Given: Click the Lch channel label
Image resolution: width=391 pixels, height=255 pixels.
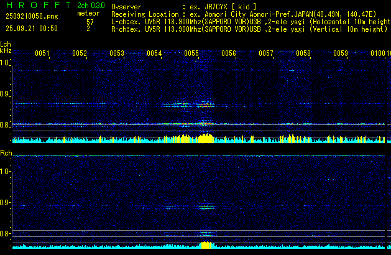Looking at the screenshot, I should [6, 44].
